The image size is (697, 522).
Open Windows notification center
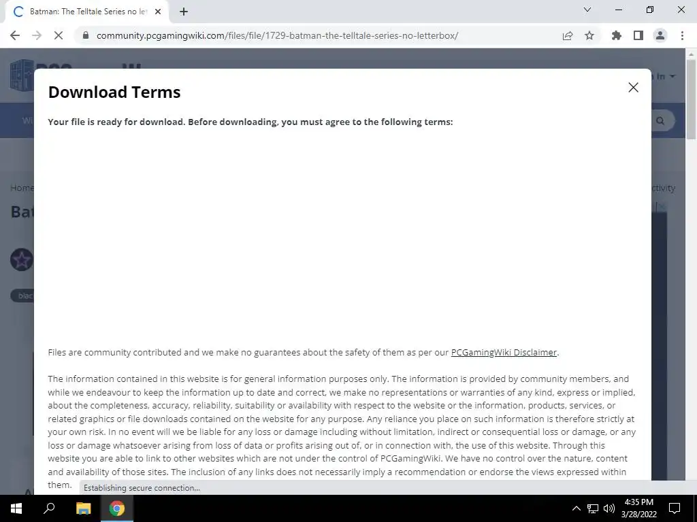click(x=675, y=508)
